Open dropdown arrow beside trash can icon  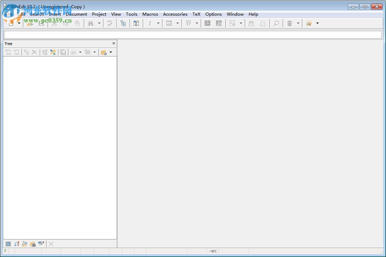click(x=298, y=23)
